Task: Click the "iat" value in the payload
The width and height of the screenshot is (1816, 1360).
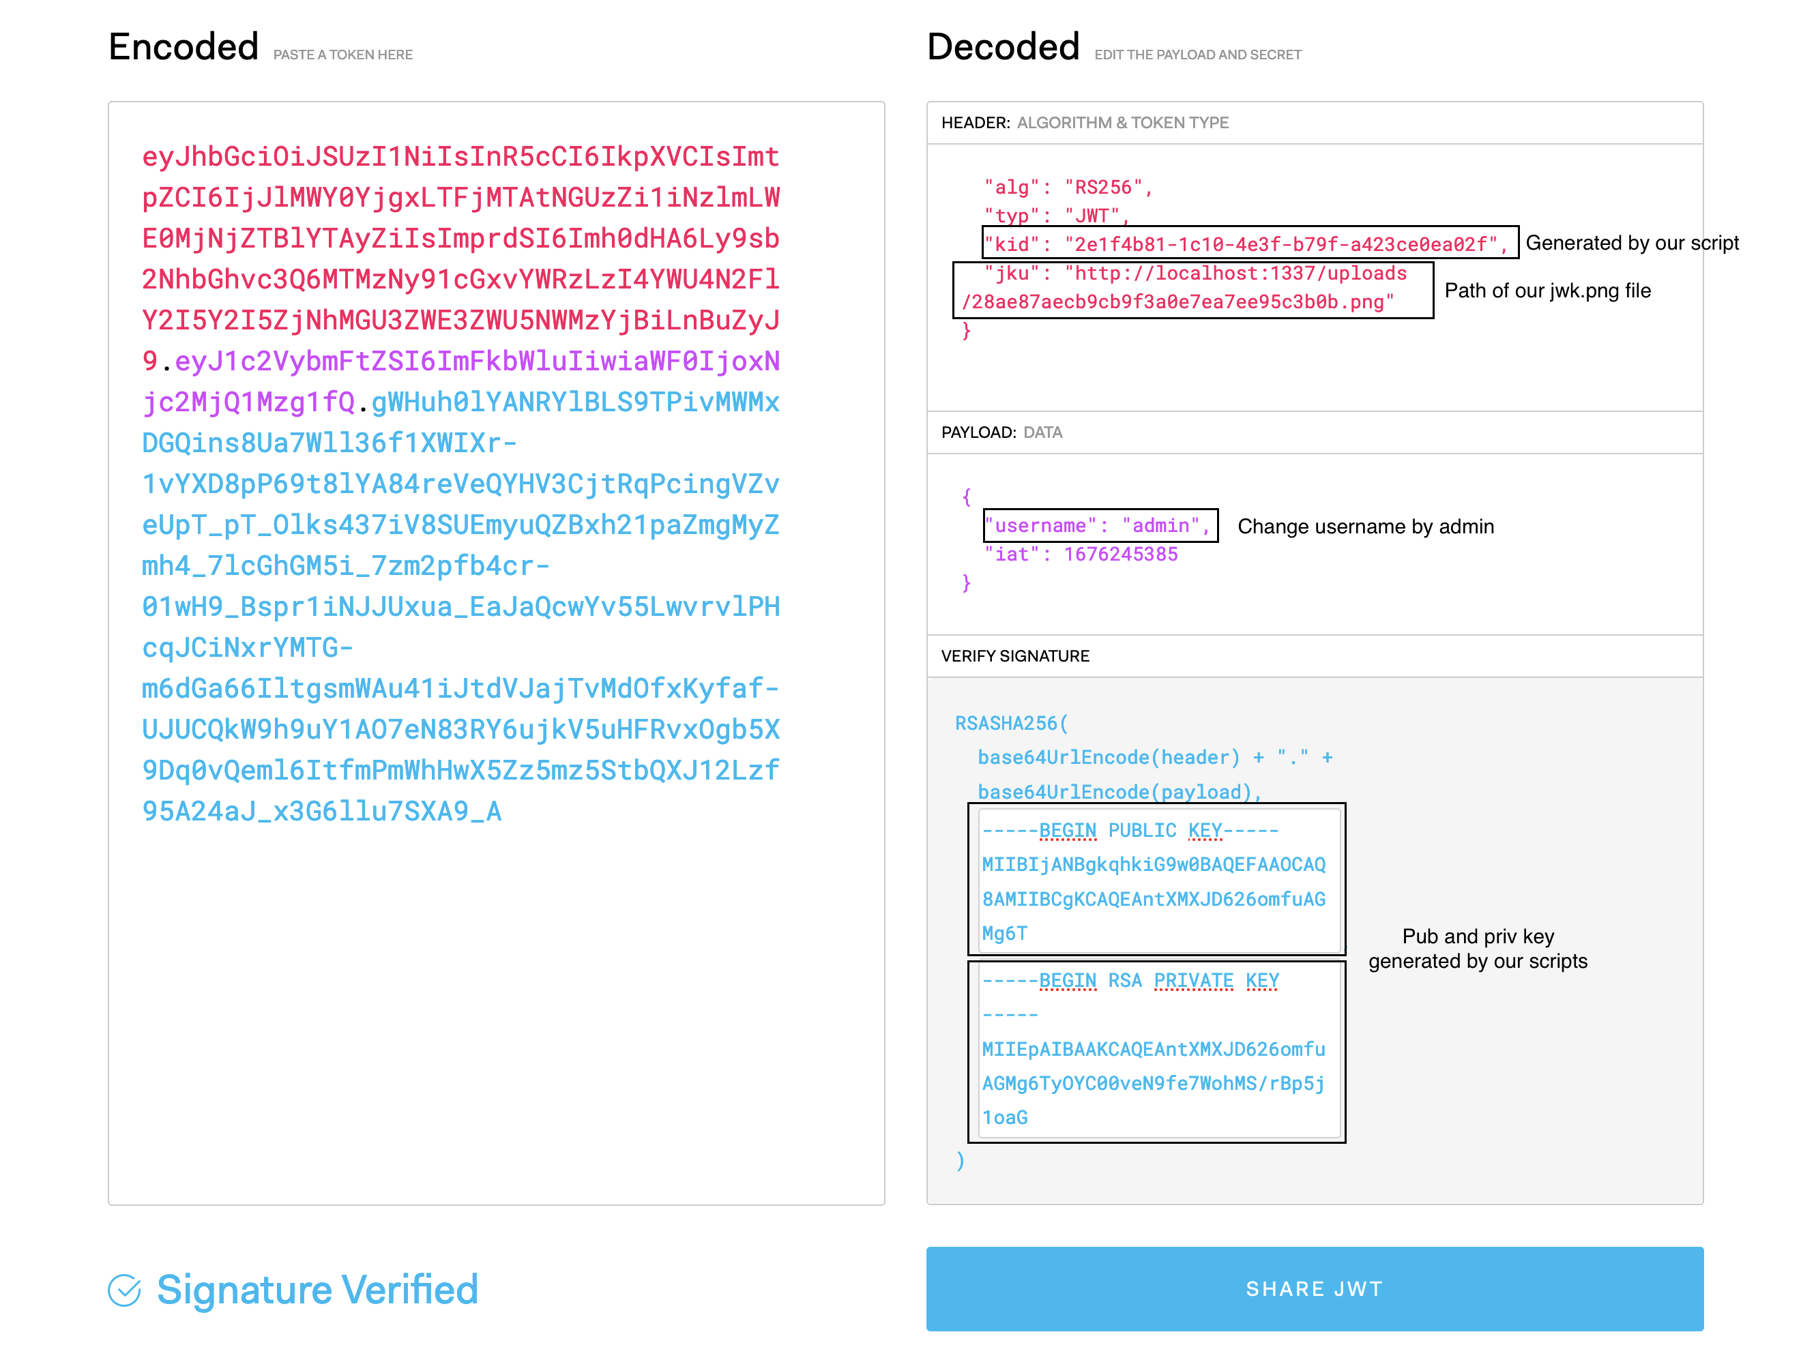Action: click(1121, 554)
